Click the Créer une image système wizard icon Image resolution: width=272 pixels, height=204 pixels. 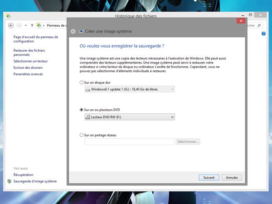81,31
